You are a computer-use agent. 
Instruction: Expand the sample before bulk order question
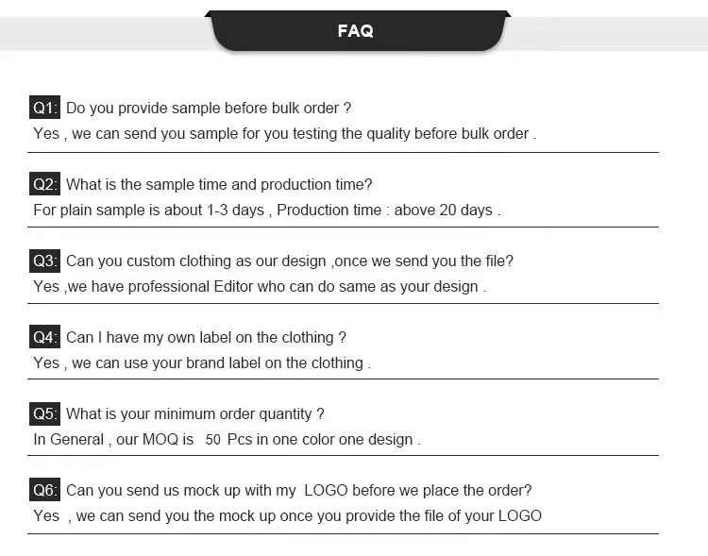click(x=209, y=109)
